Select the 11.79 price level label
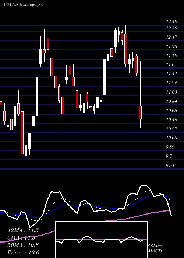The height and width of the screenshot is (258, 184). point(171,55)
